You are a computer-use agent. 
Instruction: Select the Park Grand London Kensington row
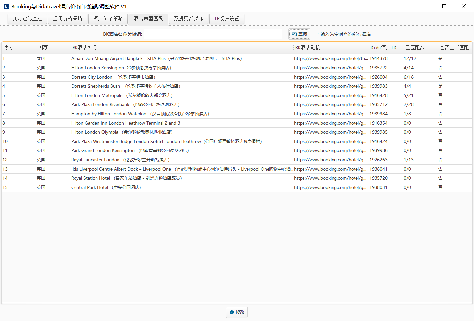point(237,150)
